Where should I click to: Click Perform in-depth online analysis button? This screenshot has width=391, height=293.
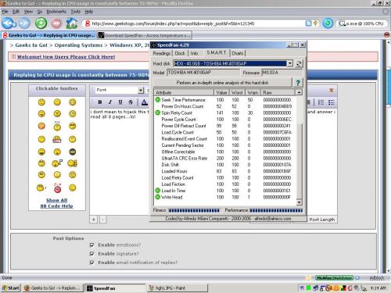pos(222,83)
